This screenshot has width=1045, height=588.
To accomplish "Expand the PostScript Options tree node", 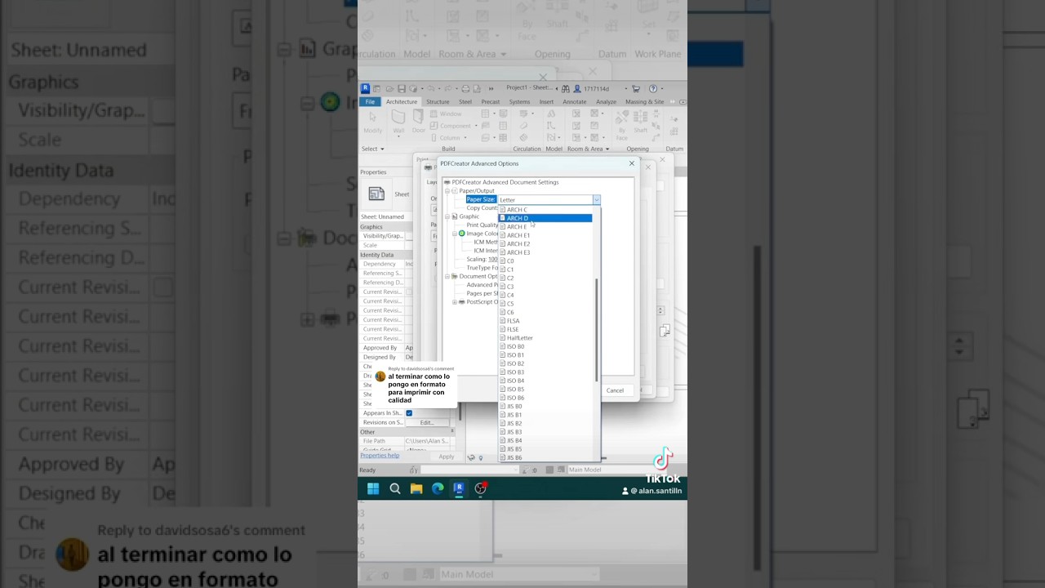I will click(x=454, y=302).
